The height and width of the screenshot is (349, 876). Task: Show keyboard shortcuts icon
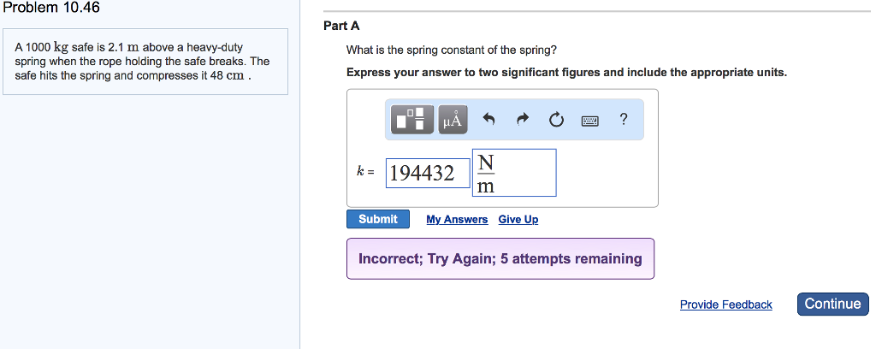(x=589, y=121)
